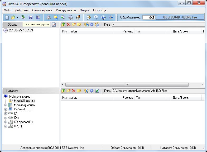Image resolution: width=207 pixels, height=152 pixels.
Task: Select the Мои ISO файлы folder in the tree
Action: pos(24,101)
